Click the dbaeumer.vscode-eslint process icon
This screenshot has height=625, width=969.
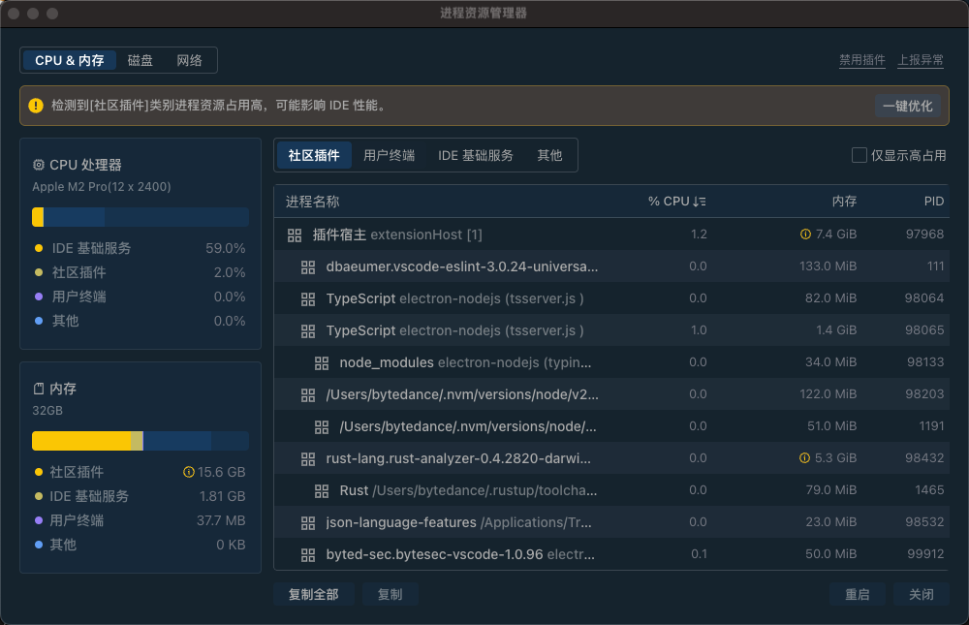click(308, 267)
